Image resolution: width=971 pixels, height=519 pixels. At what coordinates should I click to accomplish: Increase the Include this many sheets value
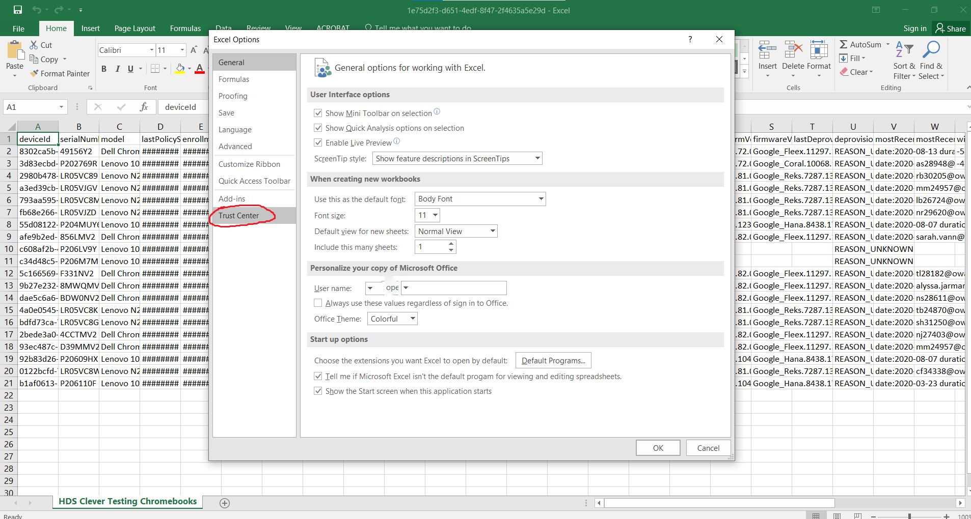(451, 244)
